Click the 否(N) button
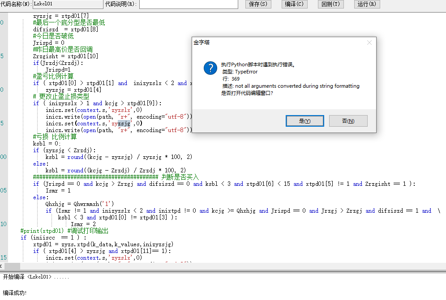The width and height of the screenshot is (446, 300). 348,121
